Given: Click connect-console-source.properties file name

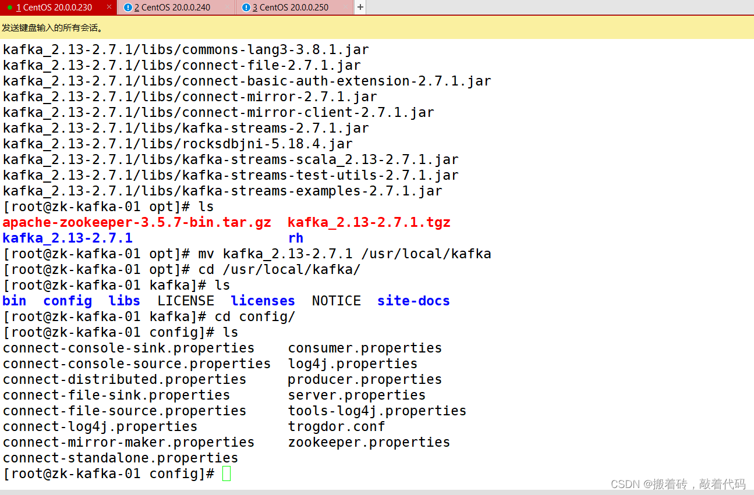Looking at the screenshot, I should [137, 364].
